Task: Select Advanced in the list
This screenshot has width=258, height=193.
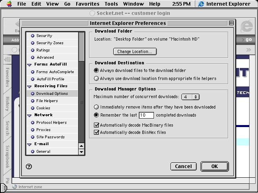Action: [x=52, y=57]
